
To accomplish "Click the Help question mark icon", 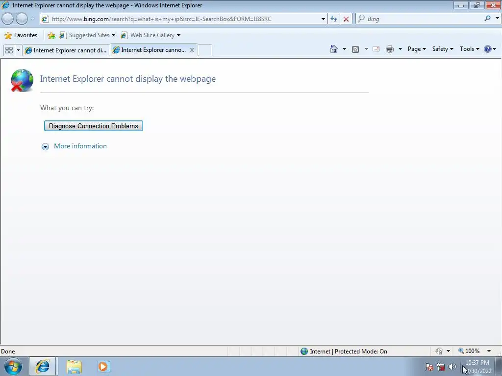I will pyautogui.click(x=488, y=49).
